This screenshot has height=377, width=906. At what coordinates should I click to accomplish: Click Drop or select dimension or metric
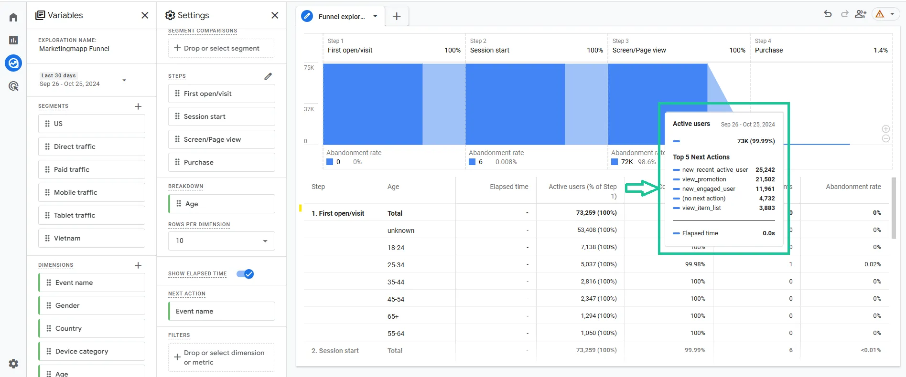[x=222, y=357]
